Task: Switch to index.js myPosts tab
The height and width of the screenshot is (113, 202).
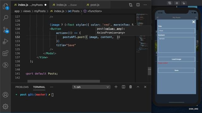Action: click(x=30, y=5)
